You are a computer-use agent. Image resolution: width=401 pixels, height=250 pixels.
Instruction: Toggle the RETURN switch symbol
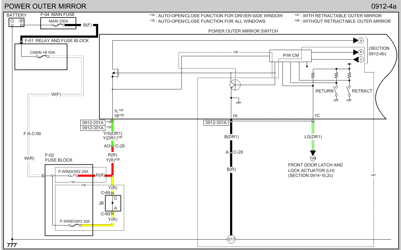(336, 91)
